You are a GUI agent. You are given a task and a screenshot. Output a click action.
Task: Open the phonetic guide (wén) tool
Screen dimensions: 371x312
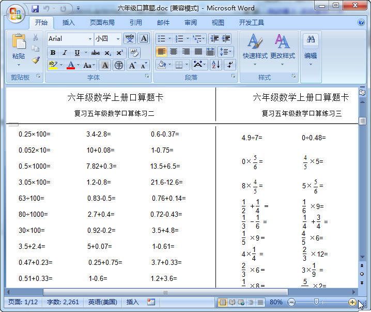click(130, 38)
